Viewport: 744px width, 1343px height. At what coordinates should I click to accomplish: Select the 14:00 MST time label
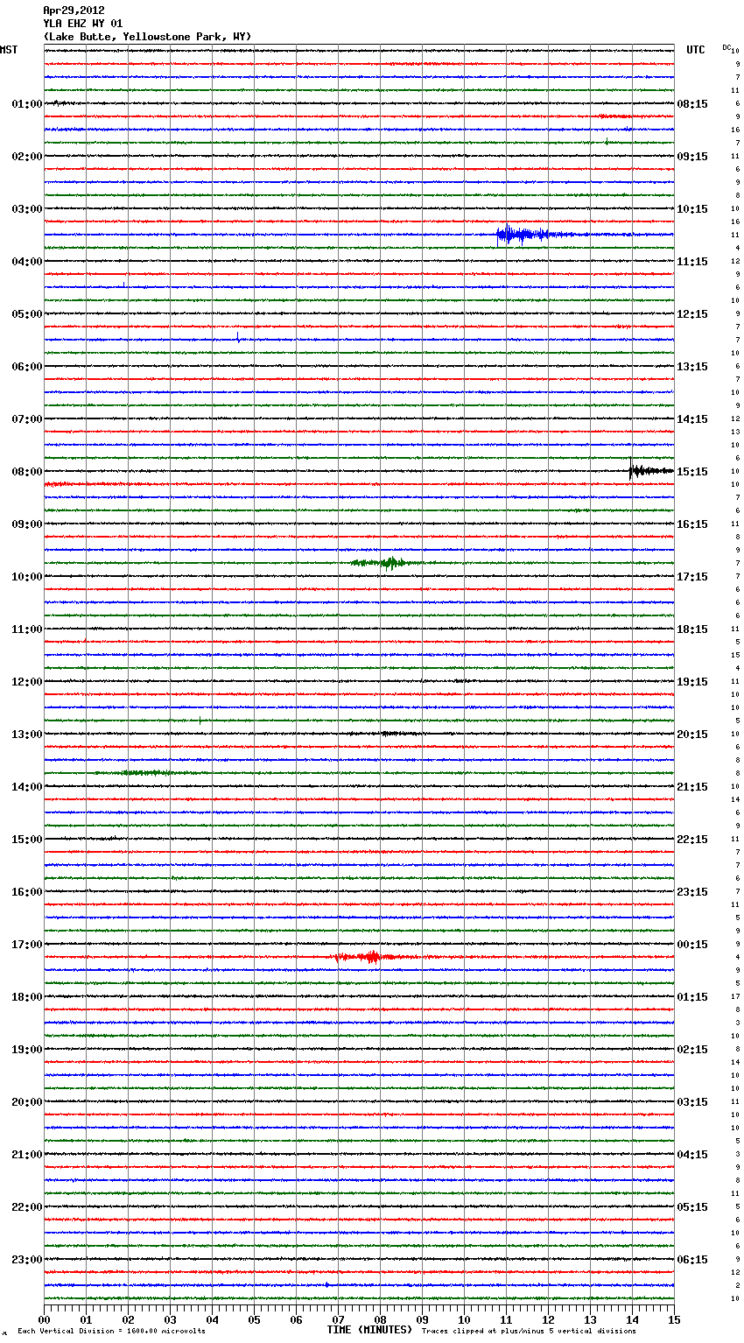click(26, 786)
